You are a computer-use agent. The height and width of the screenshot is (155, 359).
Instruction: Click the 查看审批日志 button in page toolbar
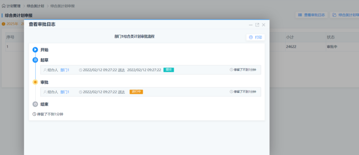click(x=312, y=15)
